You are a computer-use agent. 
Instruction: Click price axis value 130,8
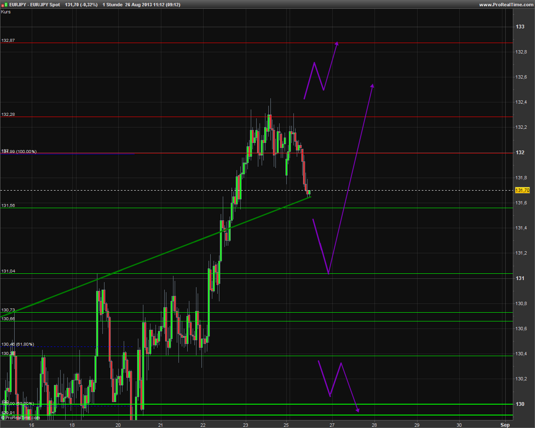pos(521,303)
